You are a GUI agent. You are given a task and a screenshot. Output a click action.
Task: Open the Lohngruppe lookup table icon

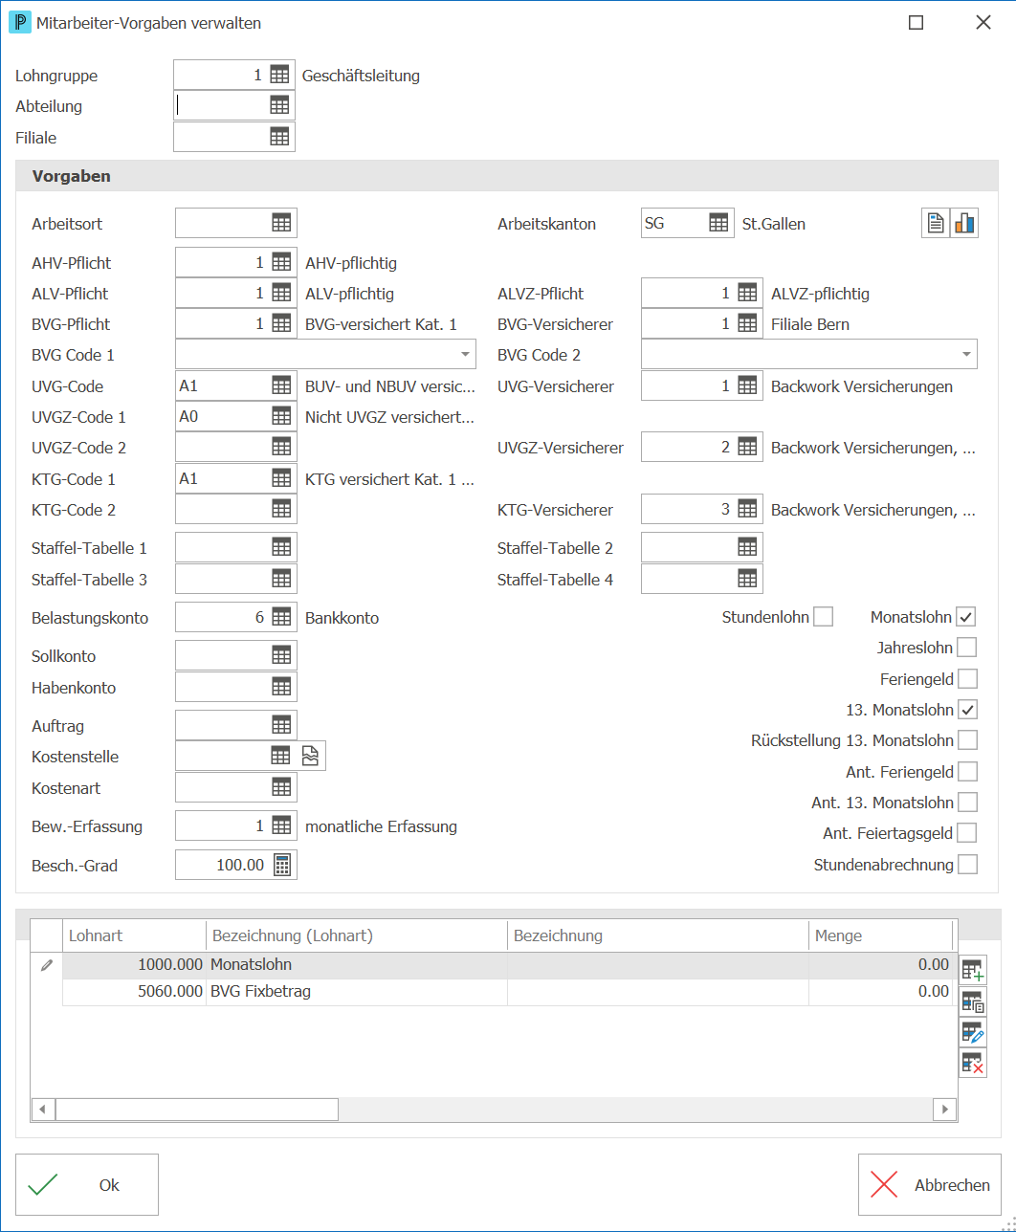279,75
